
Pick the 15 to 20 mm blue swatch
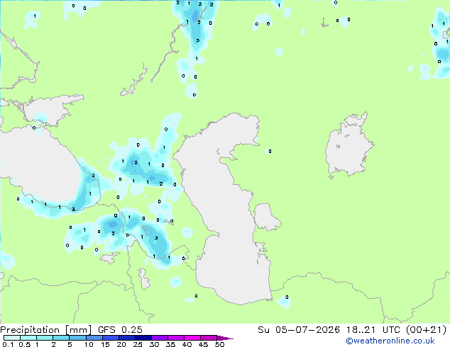(110, 338)
